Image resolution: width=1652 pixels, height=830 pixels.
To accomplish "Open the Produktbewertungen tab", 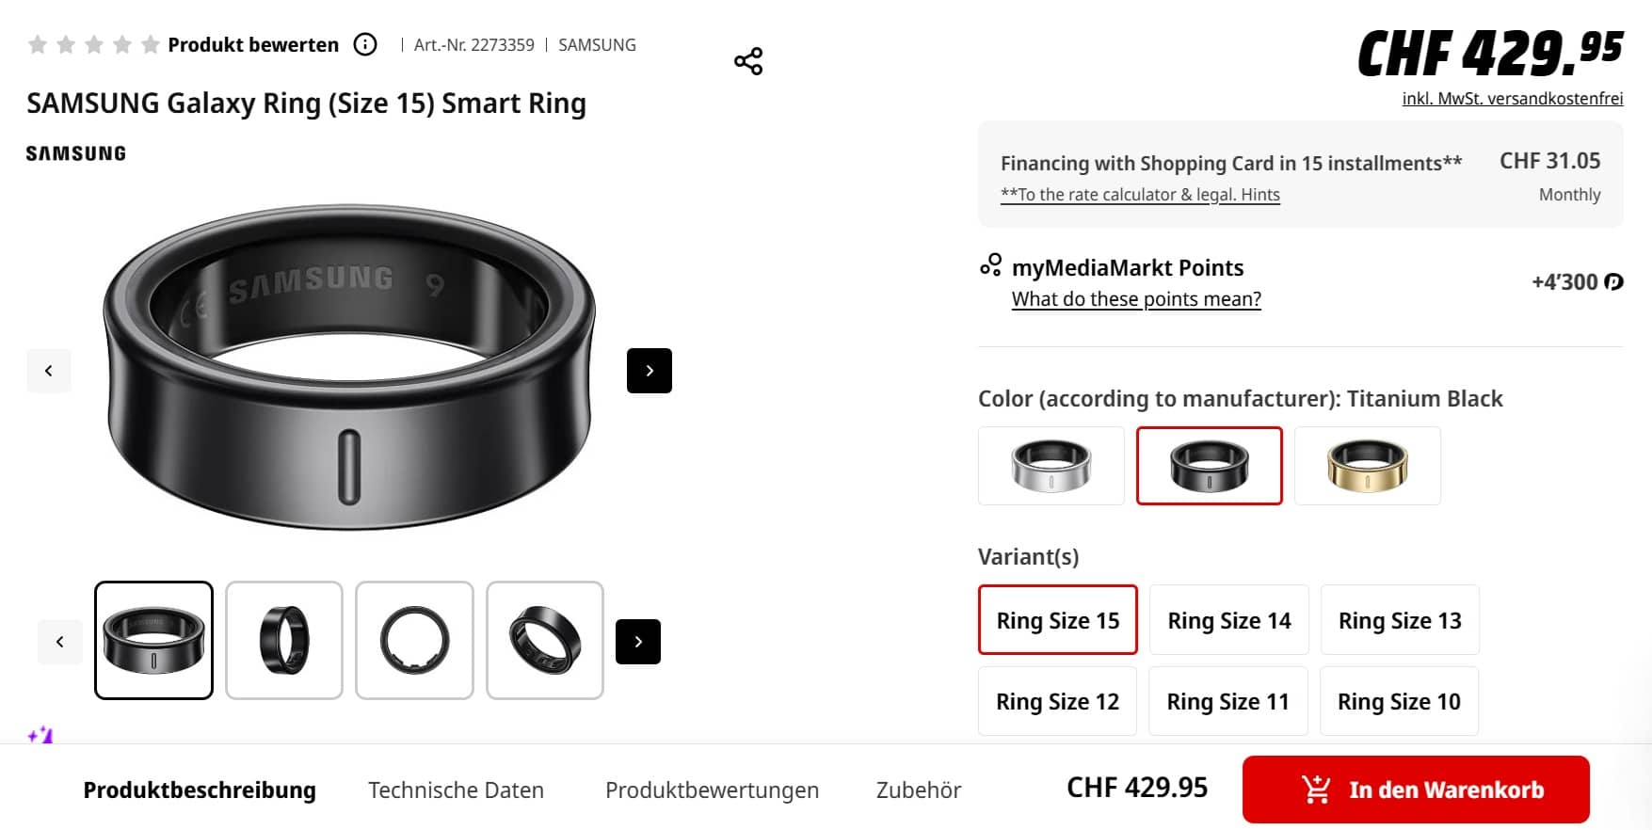I will tap(712, 790).
